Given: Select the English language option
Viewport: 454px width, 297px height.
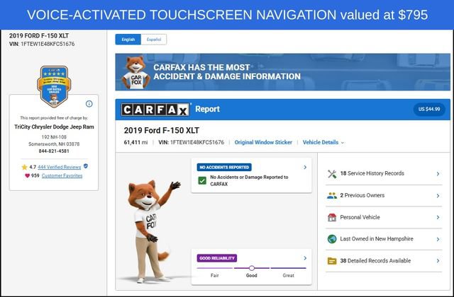Looking at the screenshot, I should tap(128, 40).
